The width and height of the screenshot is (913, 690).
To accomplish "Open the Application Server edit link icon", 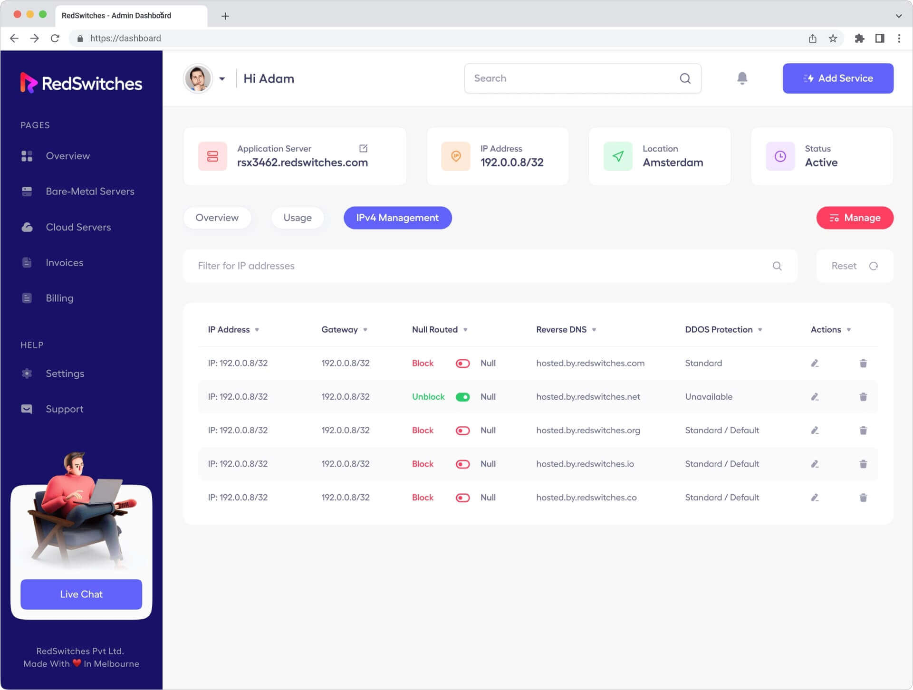I will point(364,148).
